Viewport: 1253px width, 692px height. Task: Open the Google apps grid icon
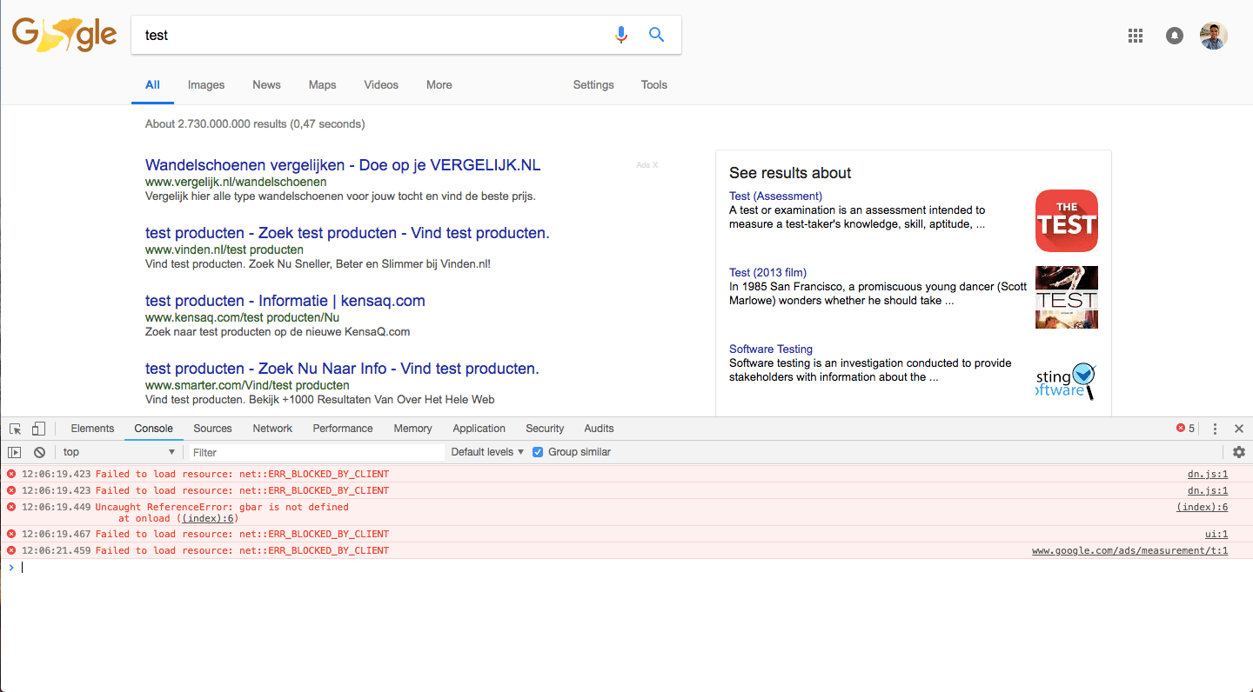click(1135, 35)
